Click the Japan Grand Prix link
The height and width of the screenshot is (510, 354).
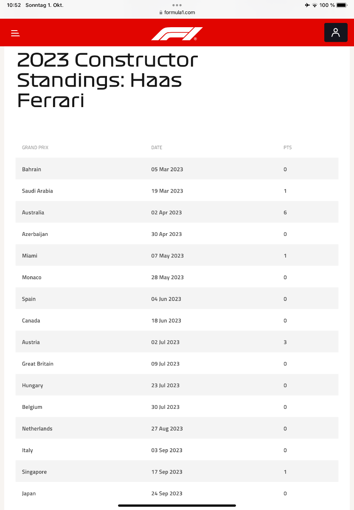[29, 493]
